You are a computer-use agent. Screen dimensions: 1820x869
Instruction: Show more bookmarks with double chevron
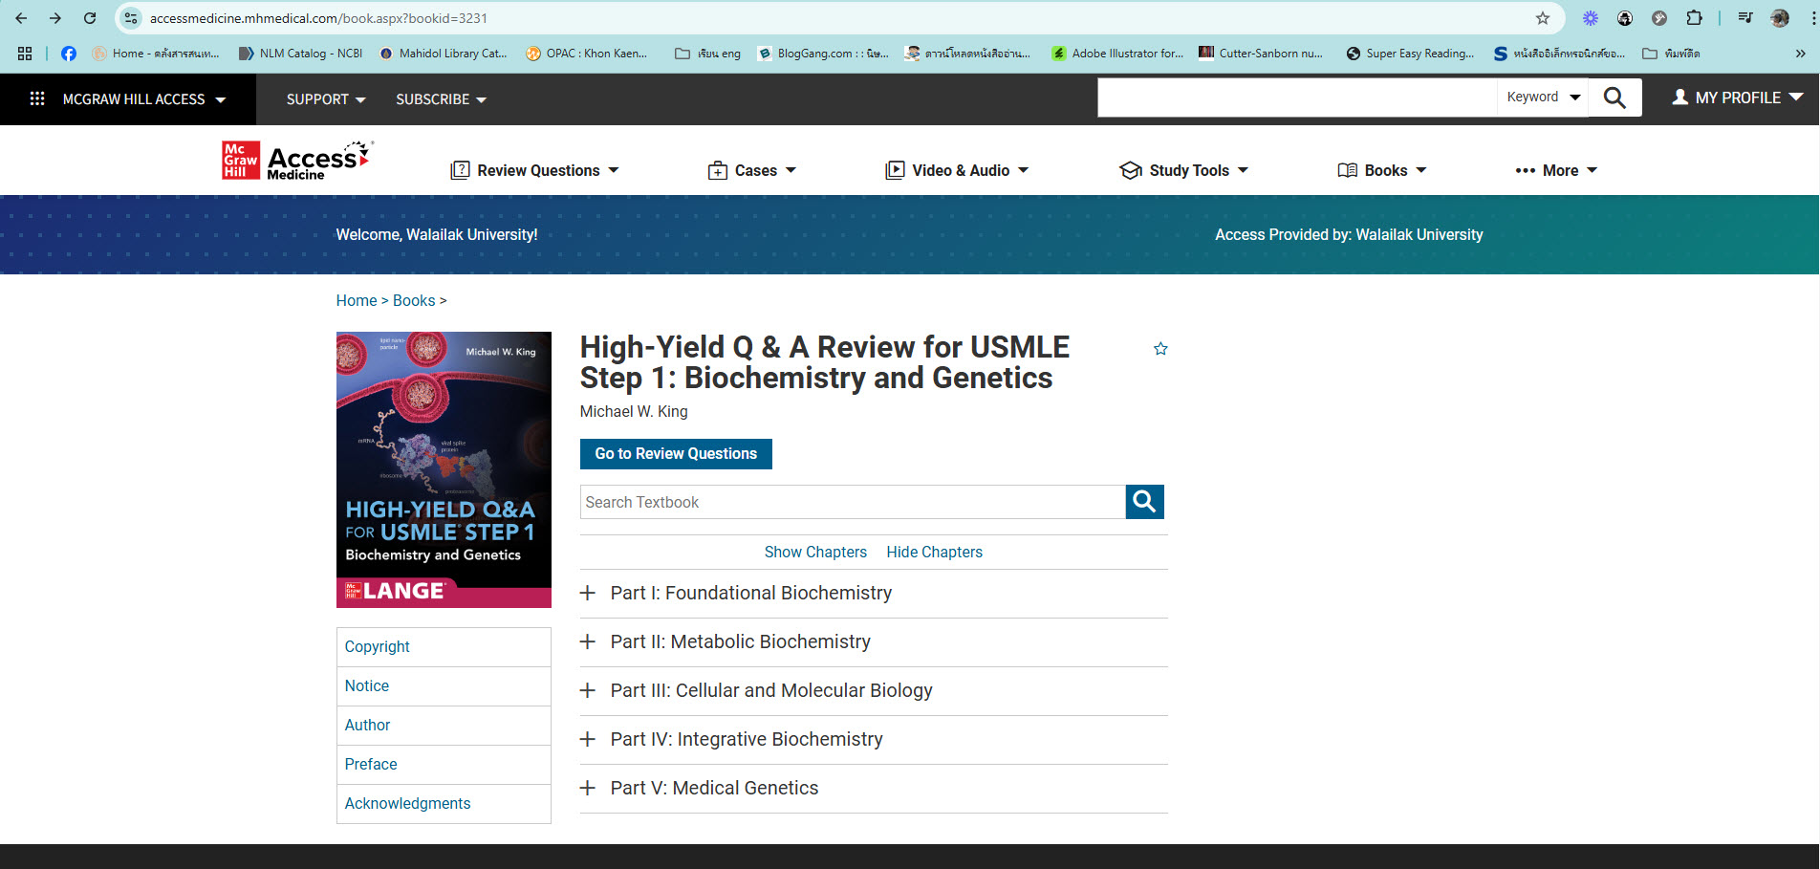[x=1801, y=54]
